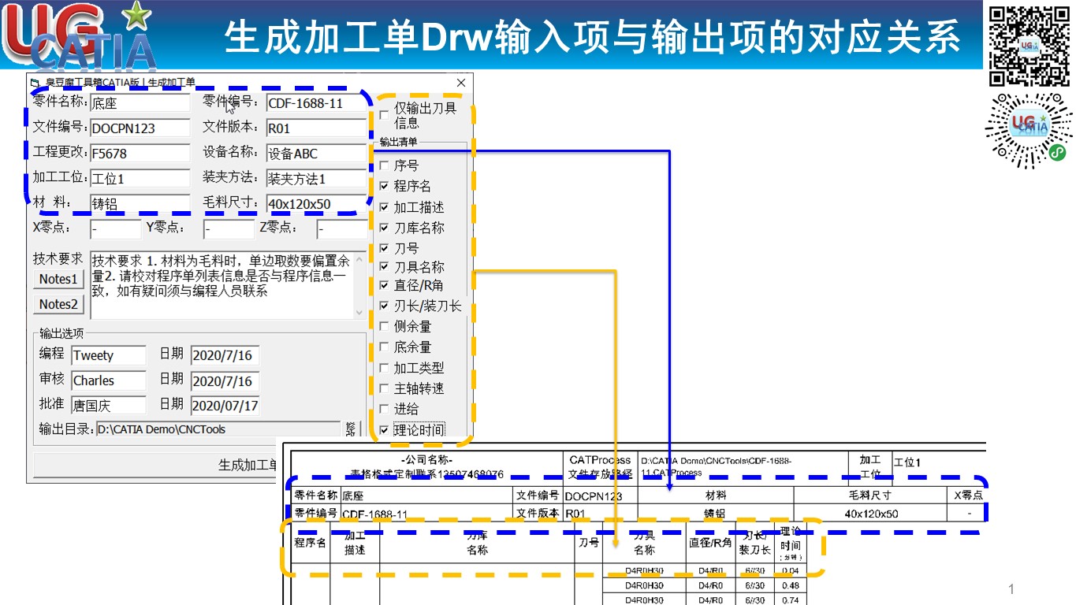Click the 零件名称 field containing 底座
The width and height of the screenshot is (1076, 605).
coord(140,103)
